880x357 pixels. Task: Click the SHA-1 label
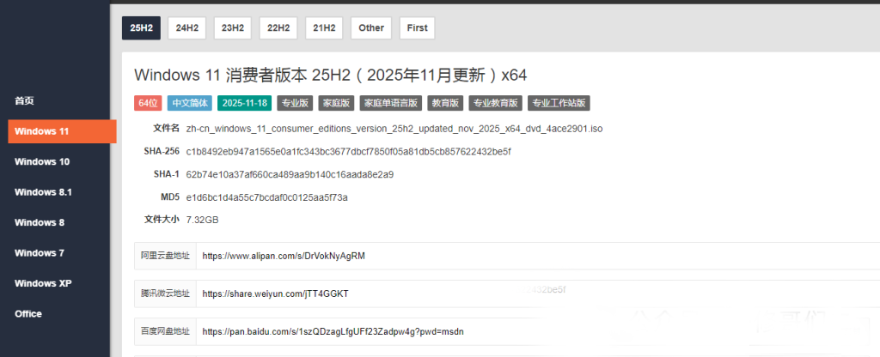[167, 174]
